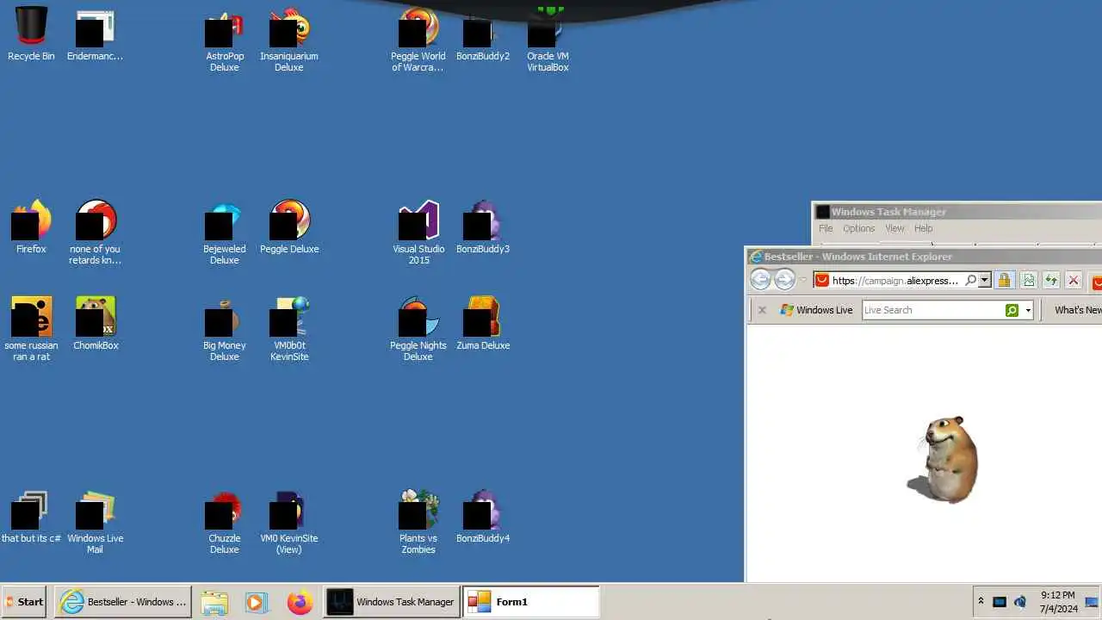Launch Firefox from the taskbar
The height and width of the screenshot is (620, 1102).
tap(300, 602)
